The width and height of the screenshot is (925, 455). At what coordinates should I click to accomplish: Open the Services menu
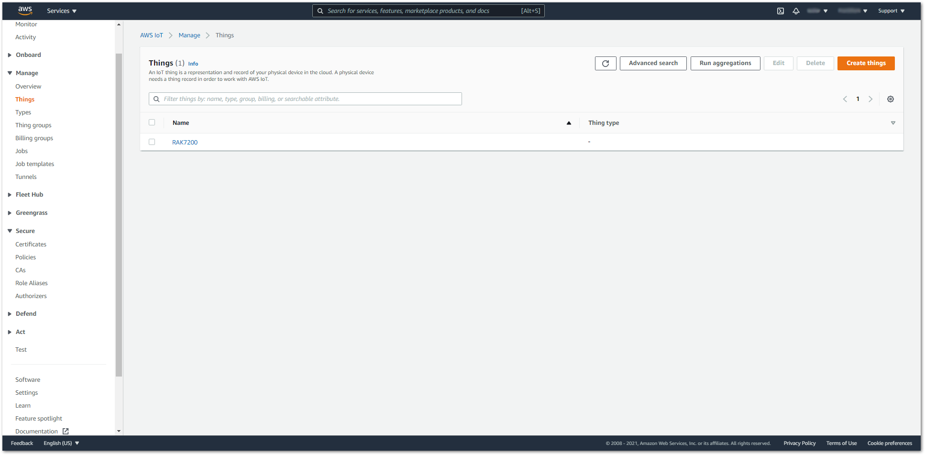tap(61, 11)
